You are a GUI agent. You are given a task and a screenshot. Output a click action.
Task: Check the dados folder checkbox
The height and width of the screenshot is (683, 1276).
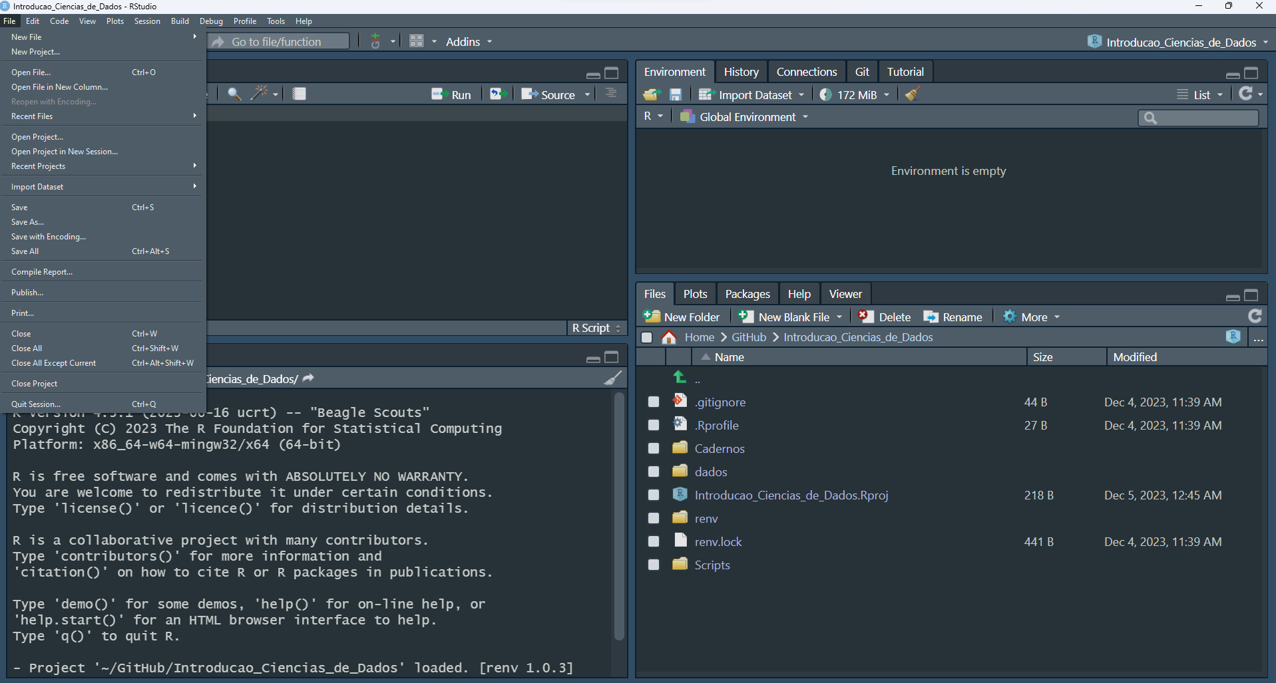pyautogui.click(x=654, y=472)
